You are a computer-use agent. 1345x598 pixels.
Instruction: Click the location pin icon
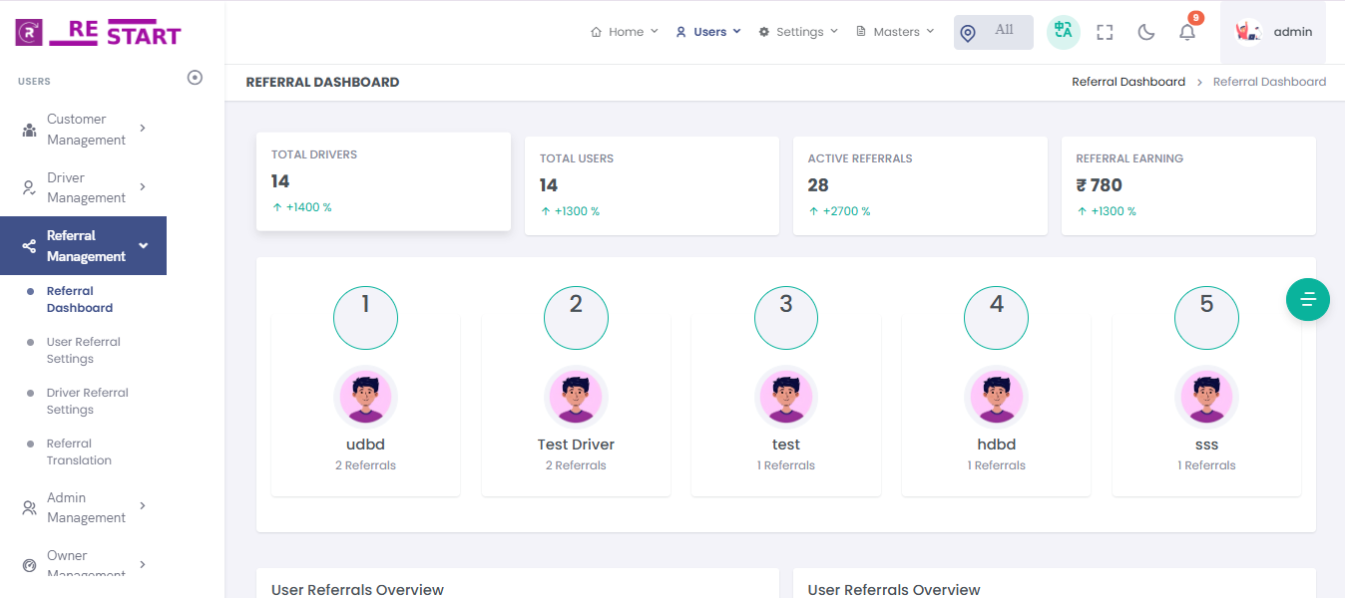(967, 33)
